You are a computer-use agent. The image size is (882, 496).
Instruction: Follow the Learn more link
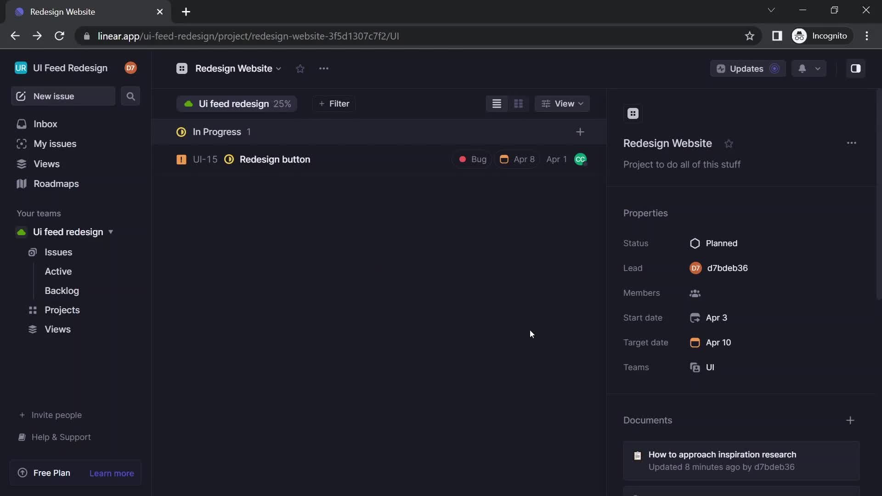click(112, 473)
